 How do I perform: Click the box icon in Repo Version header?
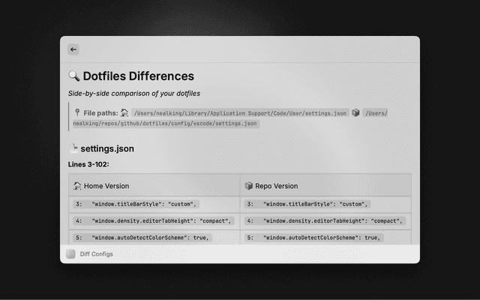[248, 186]
